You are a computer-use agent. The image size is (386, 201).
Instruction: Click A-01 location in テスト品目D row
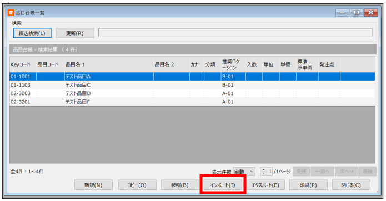233,93
